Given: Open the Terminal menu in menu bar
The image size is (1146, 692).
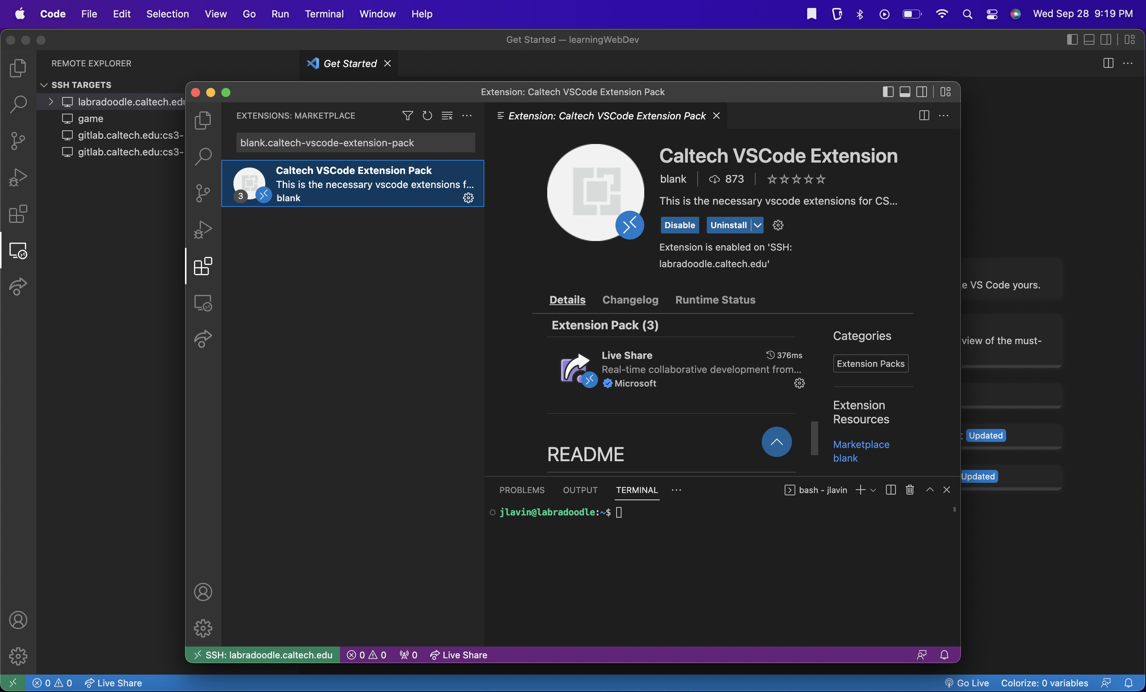Looking at the screenshot, I should pos(324,14).
